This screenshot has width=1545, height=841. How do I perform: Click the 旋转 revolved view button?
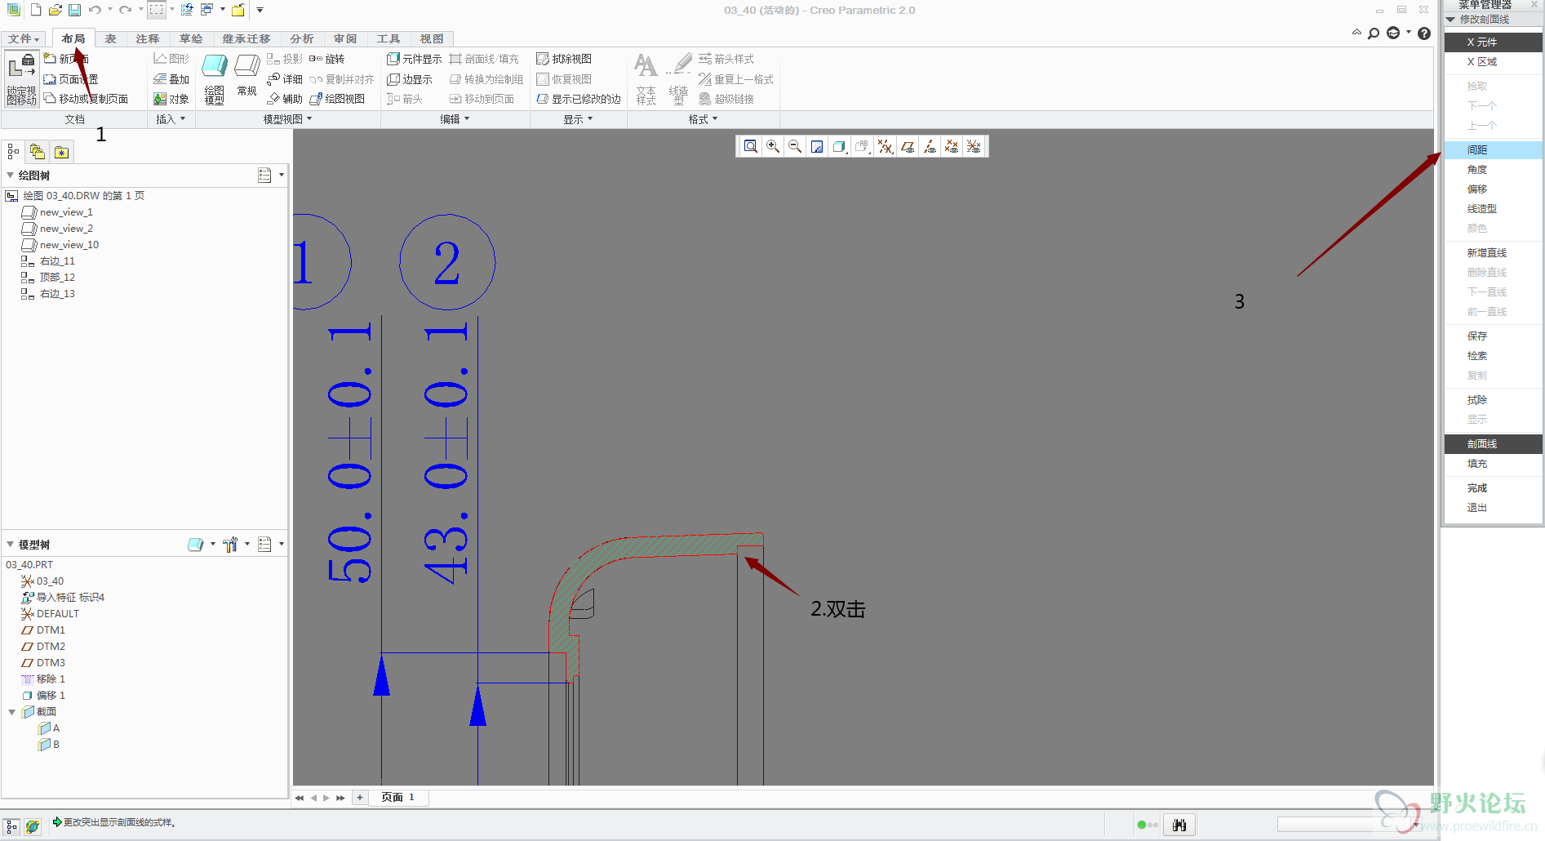[x=327, y=59]
